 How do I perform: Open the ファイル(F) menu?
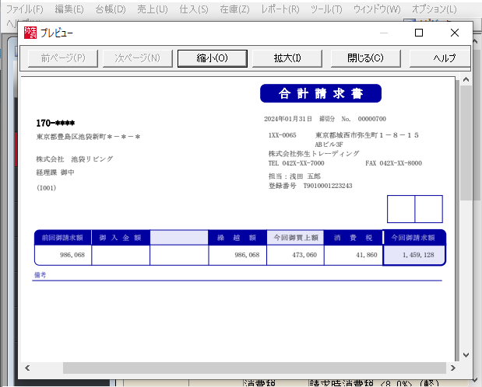pyautogui.click(x=25, y=9)
